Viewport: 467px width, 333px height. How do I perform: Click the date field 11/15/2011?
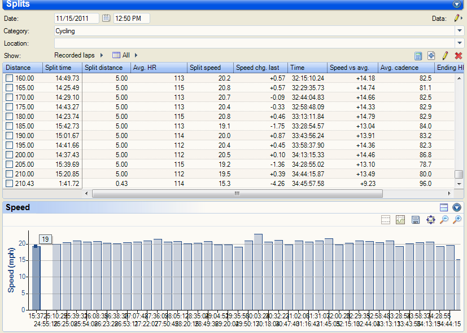click(77, 18)
